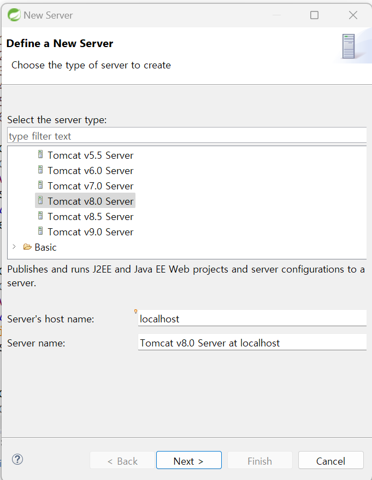Select the Basic category row

[x=45, y=247]
